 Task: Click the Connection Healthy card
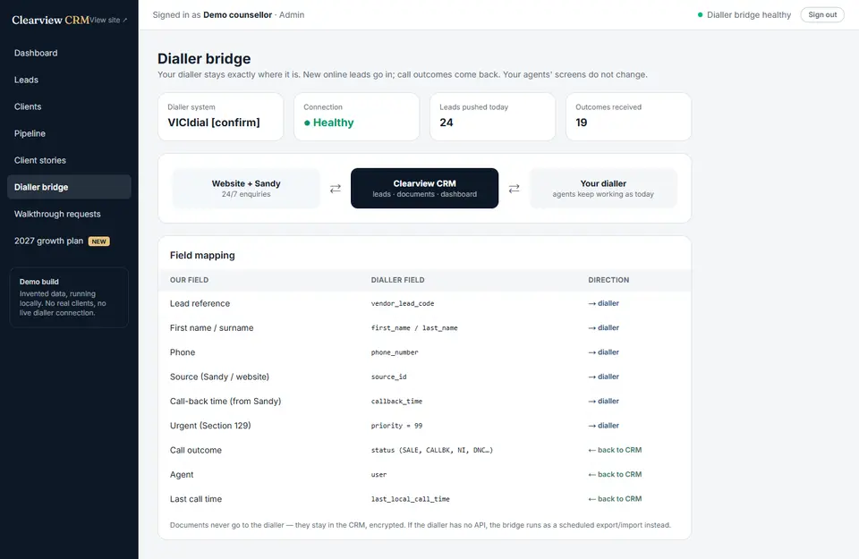[x=357, y=116]
